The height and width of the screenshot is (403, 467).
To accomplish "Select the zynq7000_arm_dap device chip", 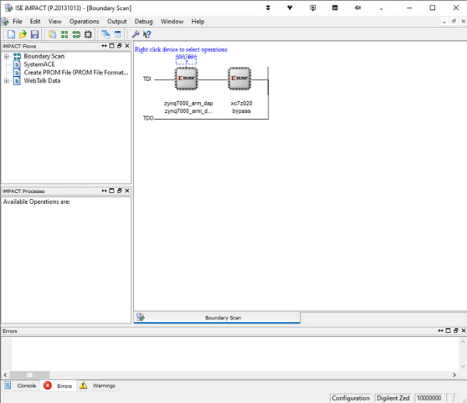I will click(x=188, y=79).
